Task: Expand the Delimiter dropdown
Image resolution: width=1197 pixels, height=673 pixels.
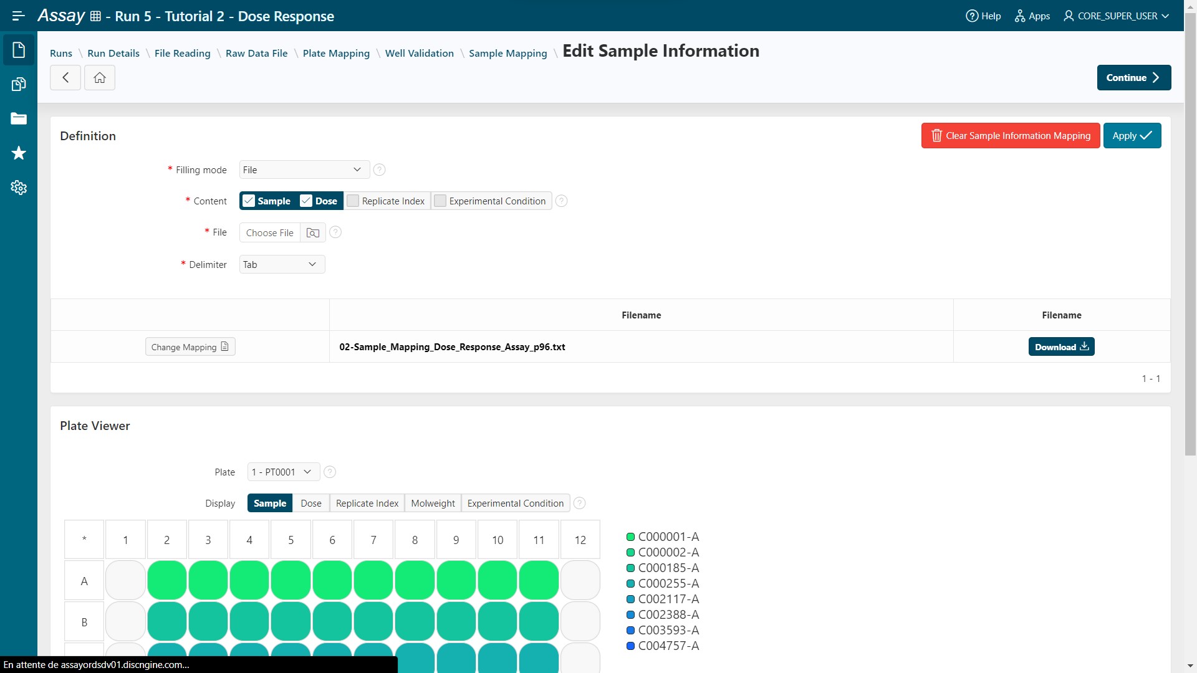Action: pyautogui.click(x=282, y=264)
